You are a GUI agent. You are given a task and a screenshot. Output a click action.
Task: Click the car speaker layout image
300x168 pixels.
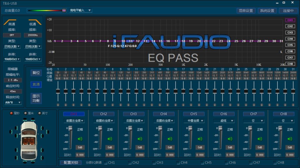pyautogui.click(x=29, y=141)
